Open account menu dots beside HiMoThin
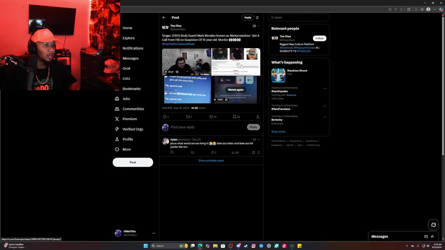The height and width of the screenshot is (250, 445). [x=154, y=233]
